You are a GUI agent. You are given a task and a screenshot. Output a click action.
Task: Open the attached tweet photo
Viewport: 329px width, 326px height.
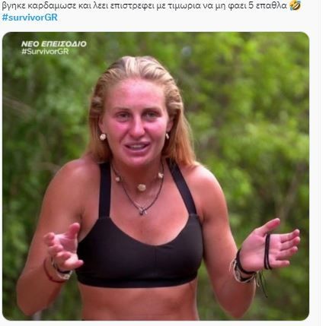click(155, 176)
